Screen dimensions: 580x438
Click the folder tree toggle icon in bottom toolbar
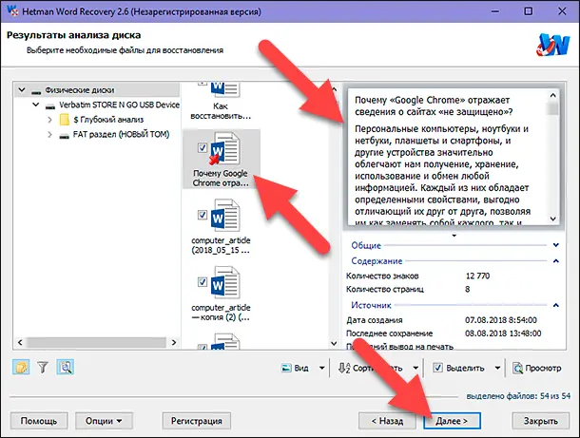point(21,368)
